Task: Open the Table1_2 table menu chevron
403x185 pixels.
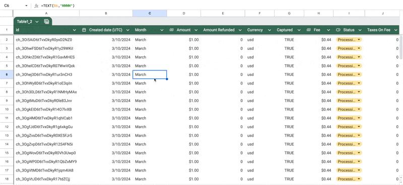Action: pyautogui.click(x=37, y=22)
